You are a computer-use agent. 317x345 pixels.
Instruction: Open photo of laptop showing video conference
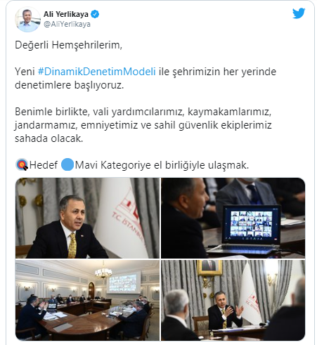233,218
